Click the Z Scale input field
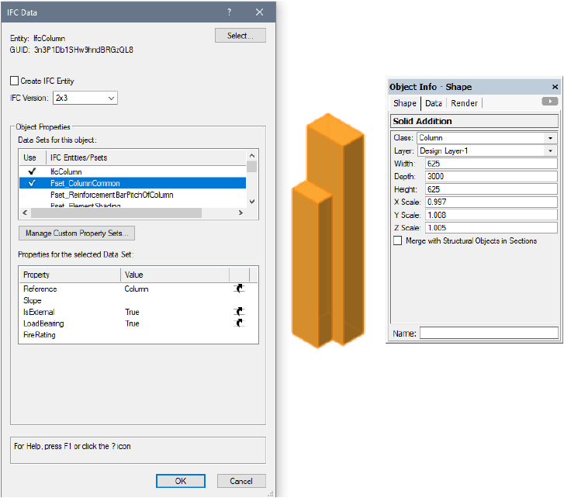The height and width of the screenshot is (498, 564). coord(491,227)
